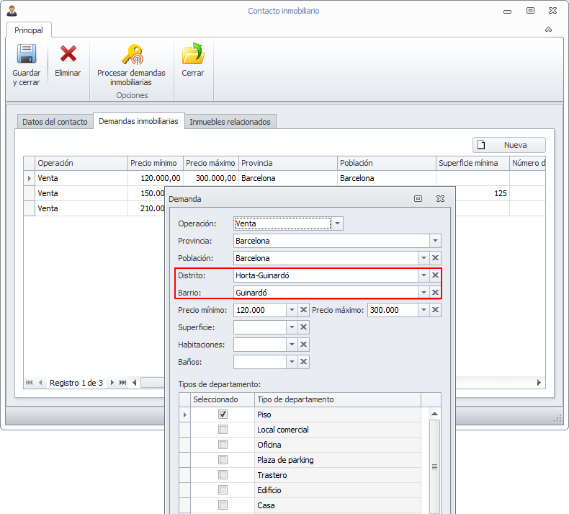569x514 pixels.
Task: Check the Plaza de parking checkbox
Action: point(223,460)
